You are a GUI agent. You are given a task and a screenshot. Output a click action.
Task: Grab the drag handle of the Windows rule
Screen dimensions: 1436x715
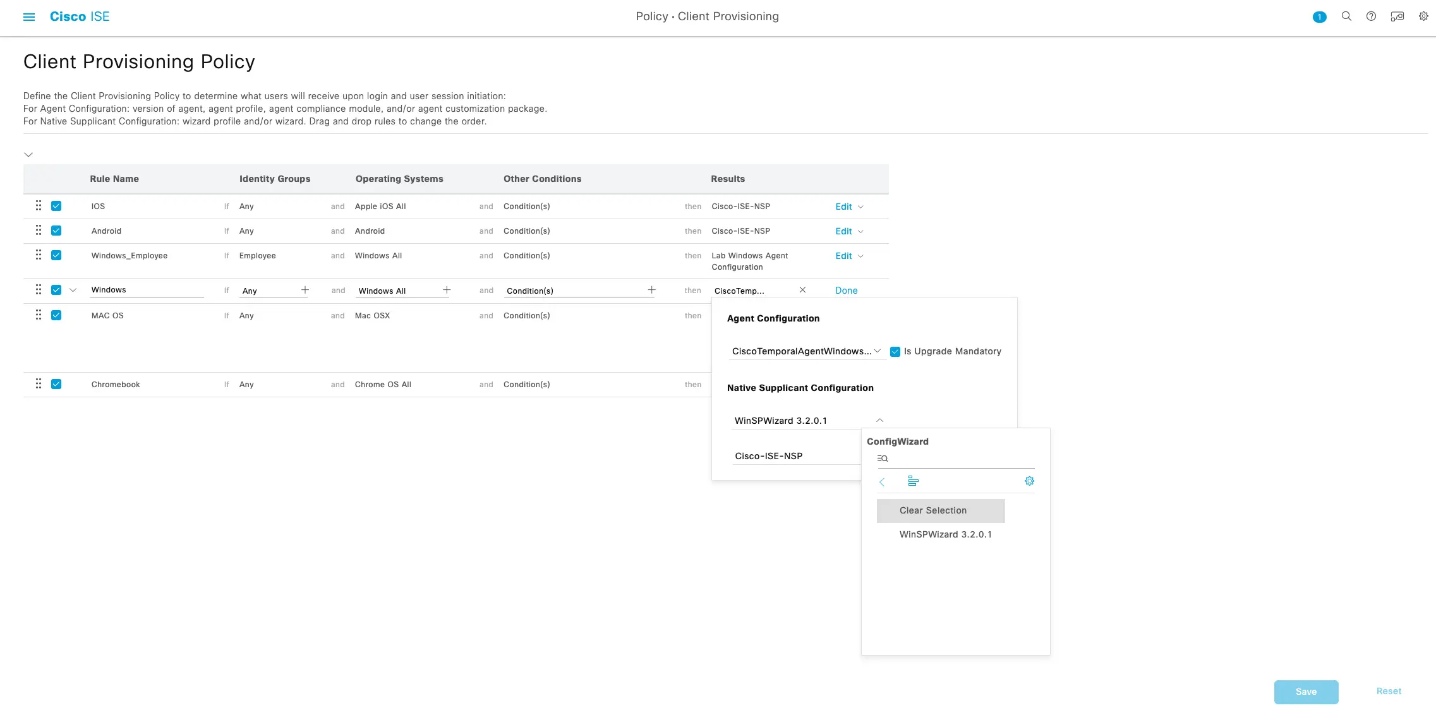pyautogui.click(x=39, y=289)
